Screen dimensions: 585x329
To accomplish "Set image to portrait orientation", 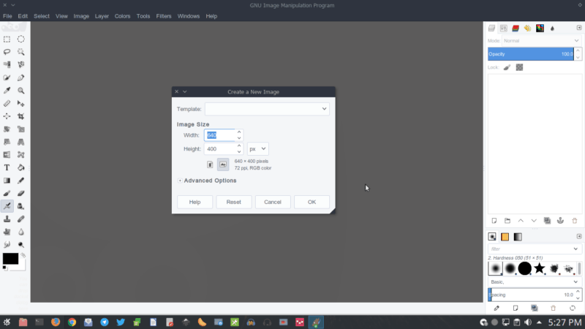I will [211, 164].
